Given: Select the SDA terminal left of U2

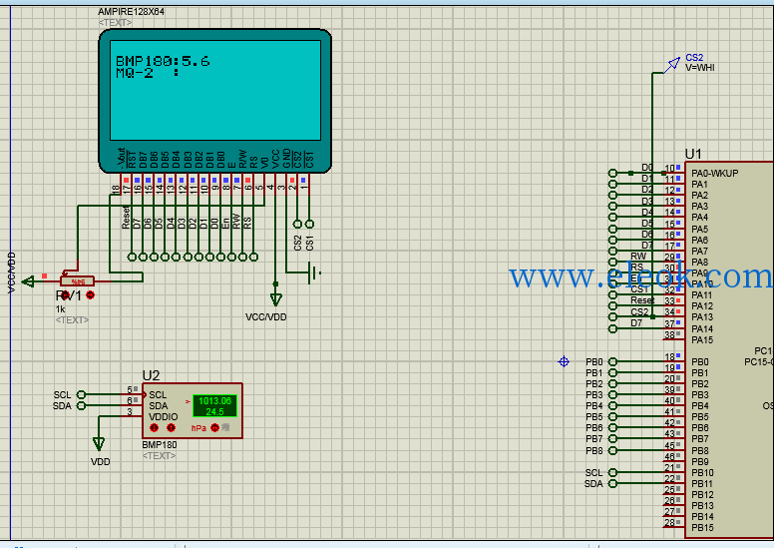Looking at the screenshot, I should (x=82, y=405).
